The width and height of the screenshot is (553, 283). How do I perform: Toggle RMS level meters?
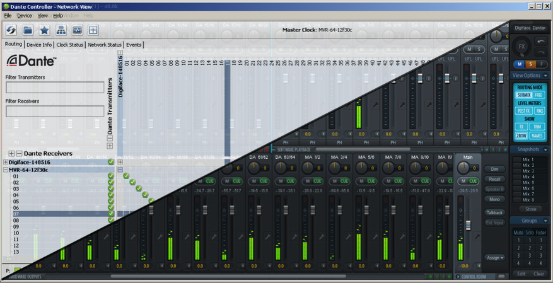[540, 111]
